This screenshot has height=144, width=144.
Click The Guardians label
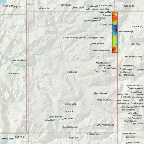pos(134,118)
